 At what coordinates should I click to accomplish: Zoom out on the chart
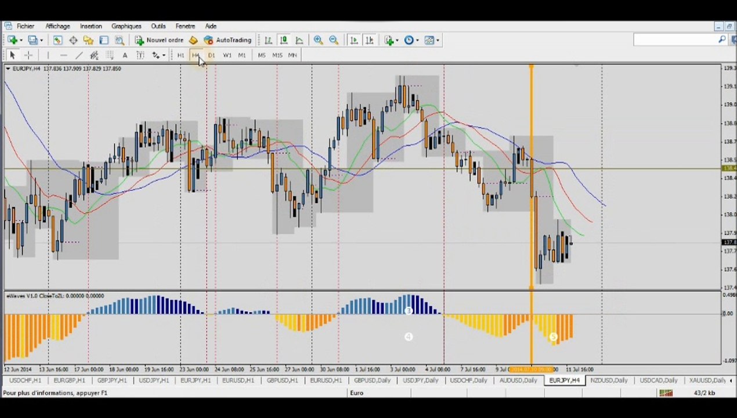(x=334, y=40)
